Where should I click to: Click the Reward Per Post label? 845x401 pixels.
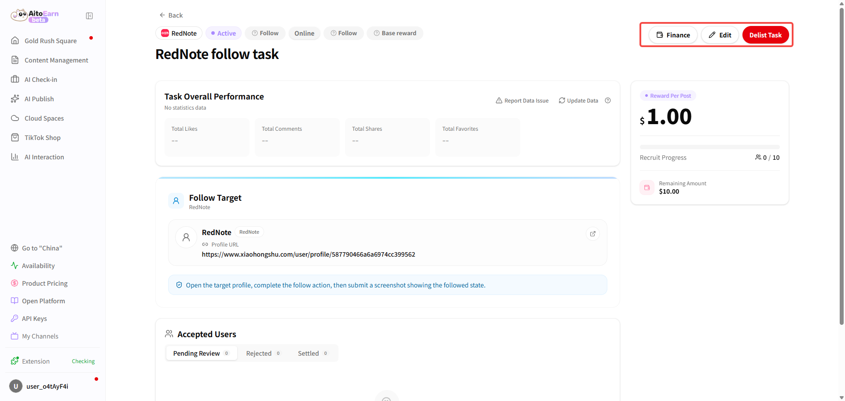coord(668,96)
